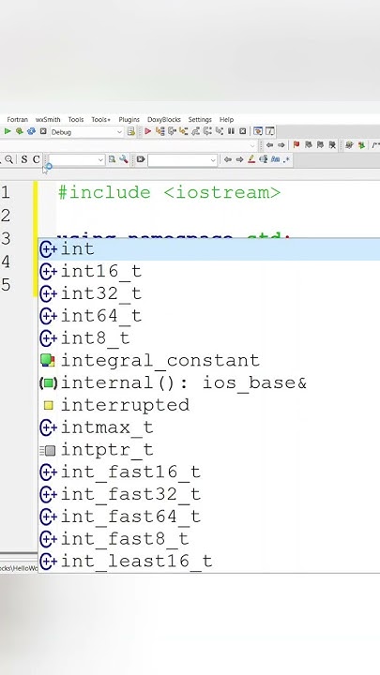Select interrupted in the autocomplete list

tap(209, 405)
